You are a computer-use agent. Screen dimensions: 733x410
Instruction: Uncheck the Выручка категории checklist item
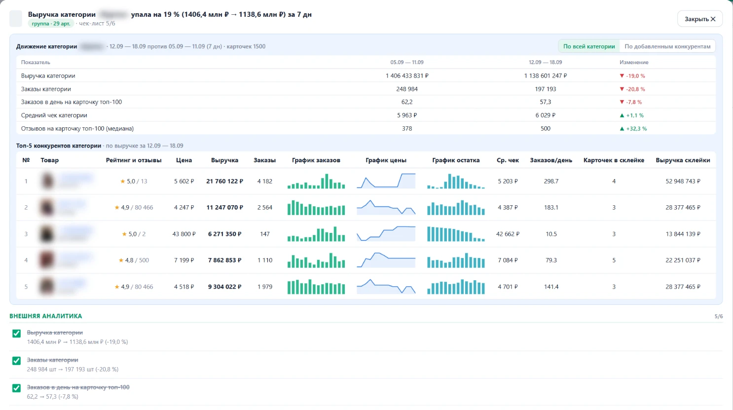(x=16, y=334)
